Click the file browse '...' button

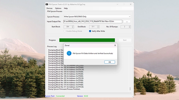(127, 22)
